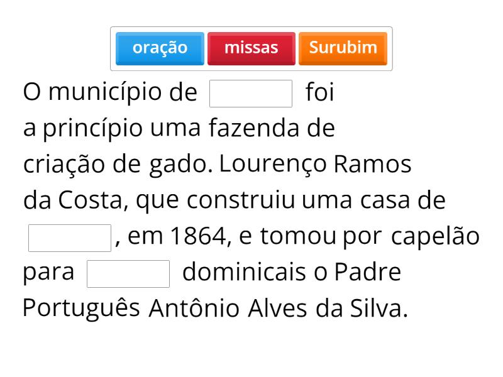Pick the red 'missas' word tile
Screen dimensions: 503x377
pos(251,48)
